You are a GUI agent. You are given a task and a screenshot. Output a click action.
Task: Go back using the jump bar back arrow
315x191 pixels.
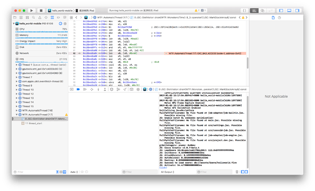pyautogui.click(x=76, y=17)
